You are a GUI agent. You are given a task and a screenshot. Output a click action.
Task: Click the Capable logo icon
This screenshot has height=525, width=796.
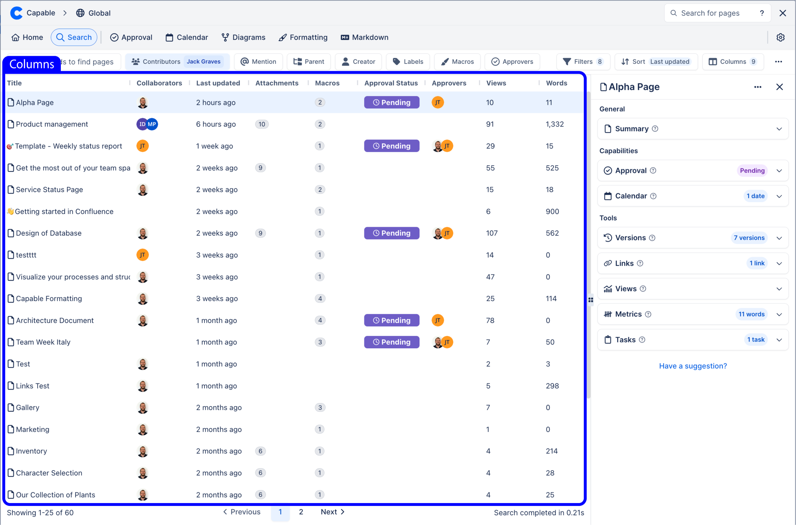coord(16,13)
